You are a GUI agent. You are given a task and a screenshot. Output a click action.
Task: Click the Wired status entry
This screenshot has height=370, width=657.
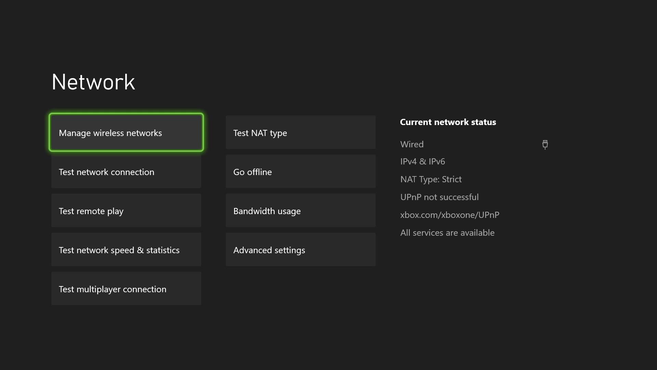(412, 144)
